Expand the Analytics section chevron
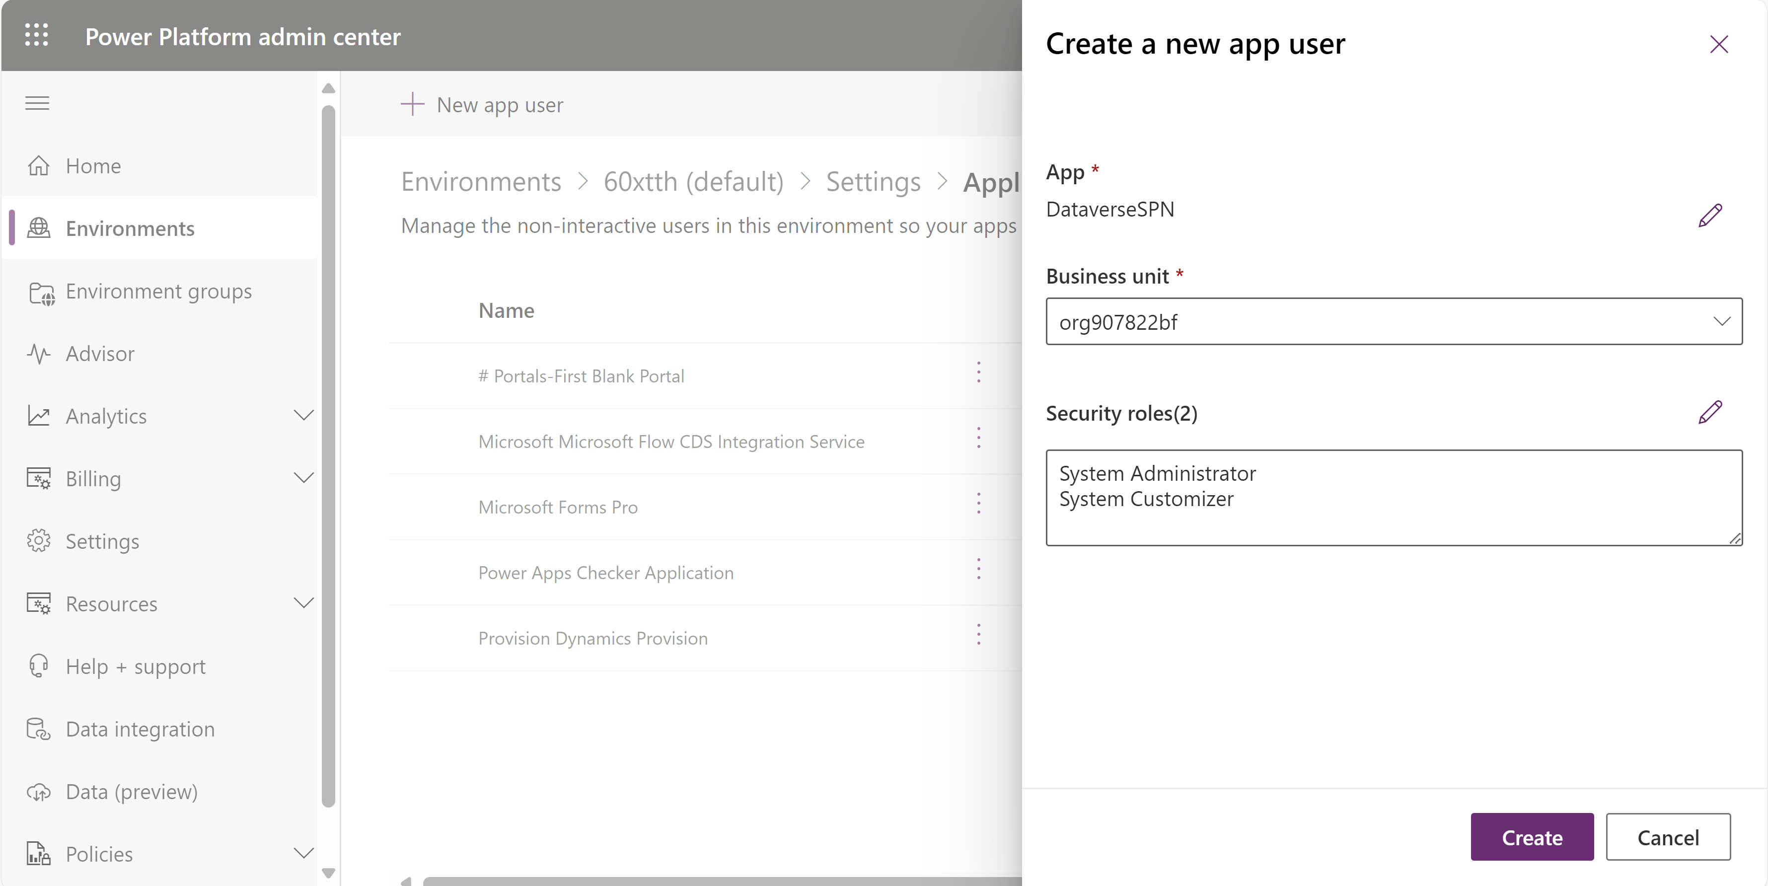Viewport: 1768px width, 886px height. [x=304, y=415]
